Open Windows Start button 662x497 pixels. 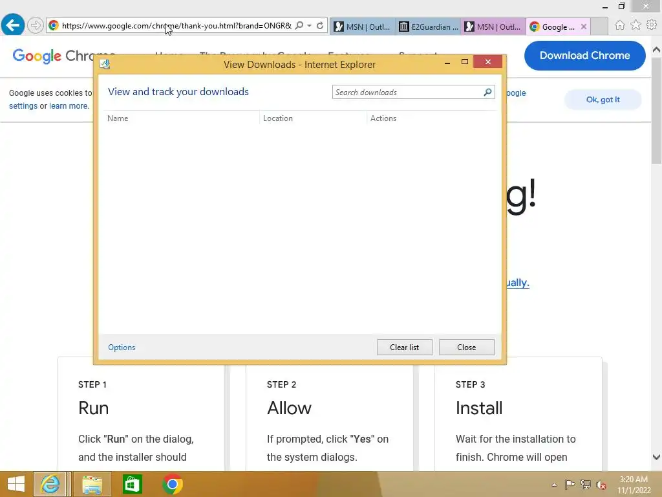coord(16,484)
